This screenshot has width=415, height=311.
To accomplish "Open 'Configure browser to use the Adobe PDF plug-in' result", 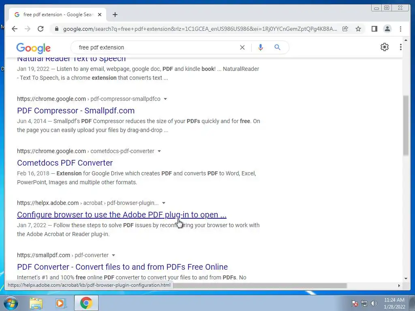I will (122, 215).
